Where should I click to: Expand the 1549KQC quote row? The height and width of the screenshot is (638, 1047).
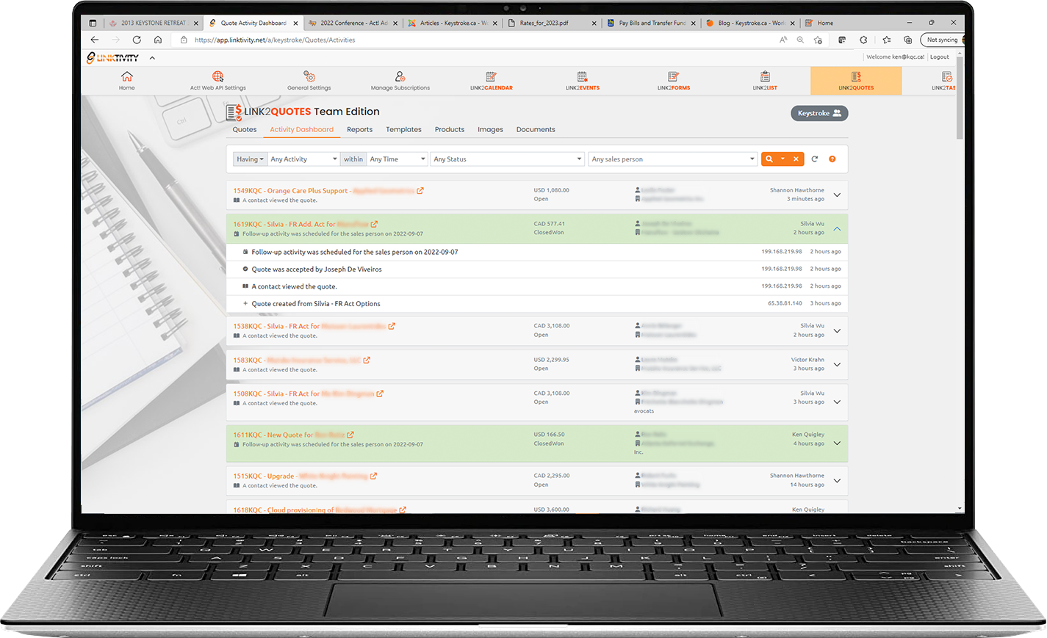tap(837, 195)
